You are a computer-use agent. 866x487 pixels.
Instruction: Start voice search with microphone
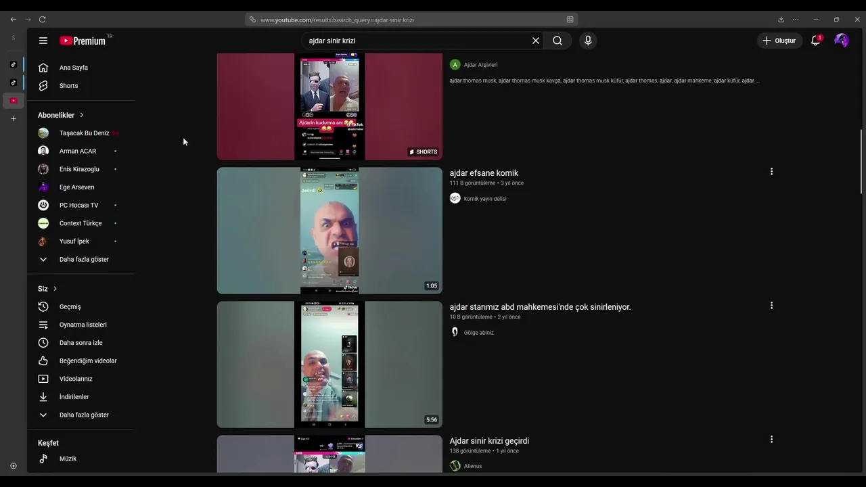588,41
